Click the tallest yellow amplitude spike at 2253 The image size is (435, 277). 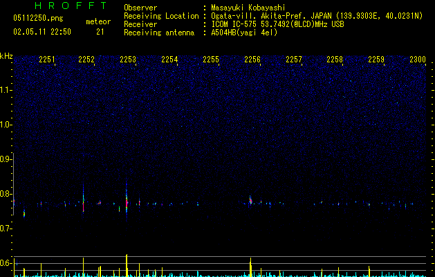pos(127,265)
